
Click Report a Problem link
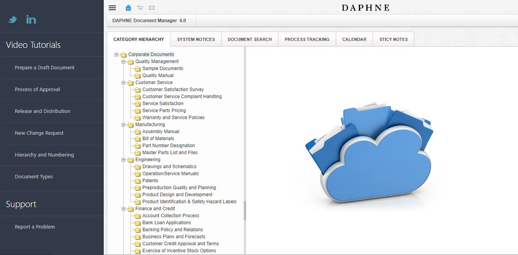(35, 227)
